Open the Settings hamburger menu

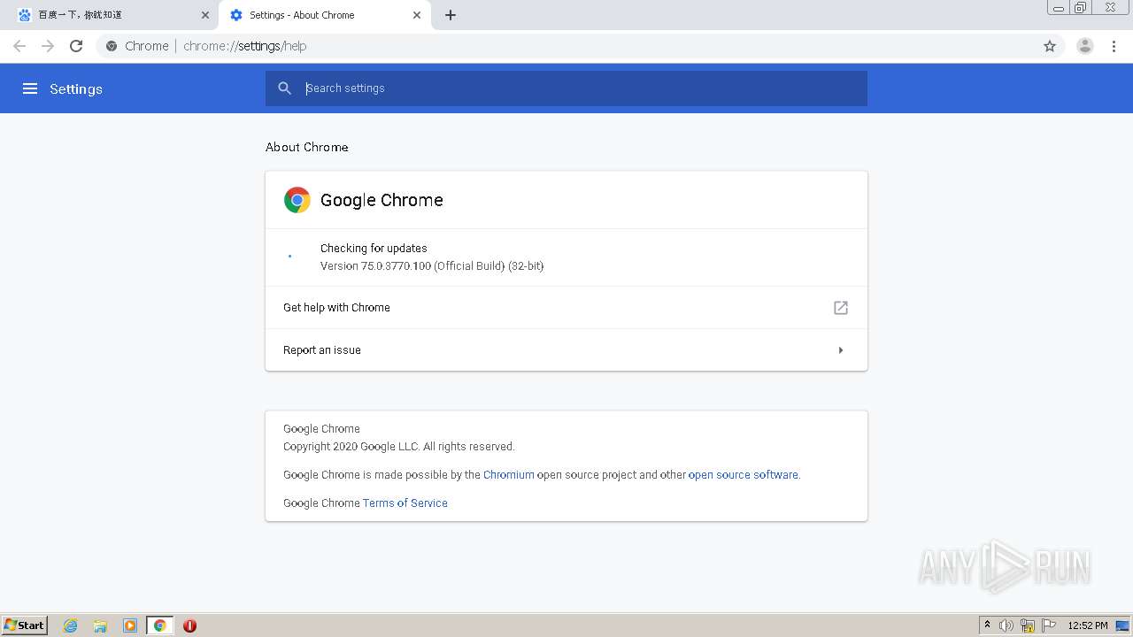[x=30, y=88]
